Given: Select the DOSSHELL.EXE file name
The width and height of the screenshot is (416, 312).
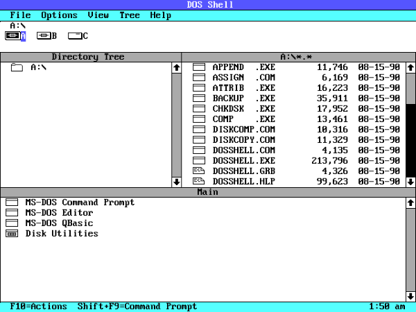Looking at the screenshot, I should coord(244,161).
